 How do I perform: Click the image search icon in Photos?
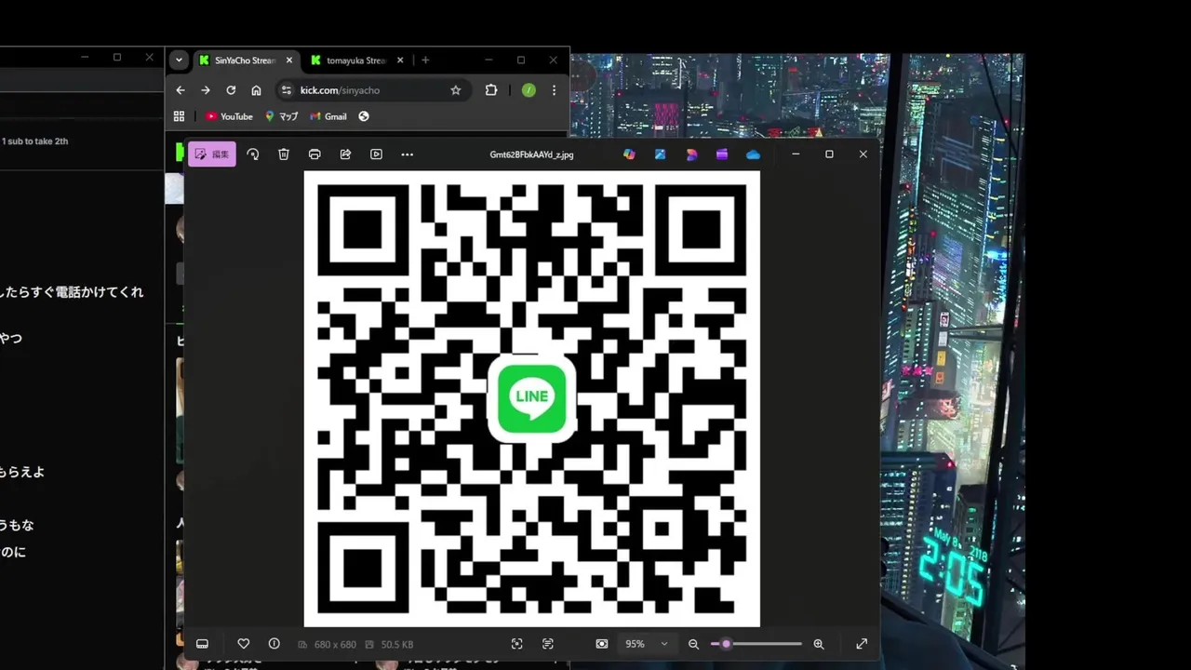pos(516,644)
